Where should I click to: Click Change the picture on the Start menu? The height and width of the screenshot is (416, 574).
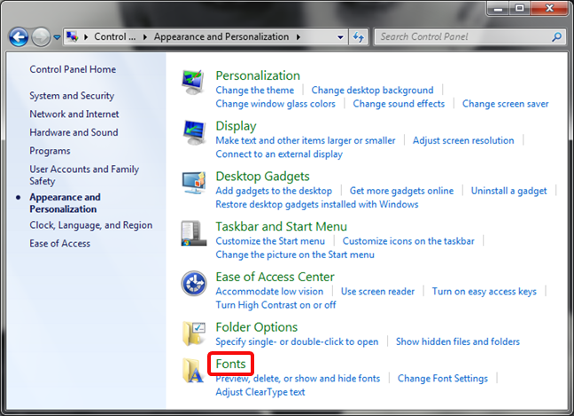295,255
